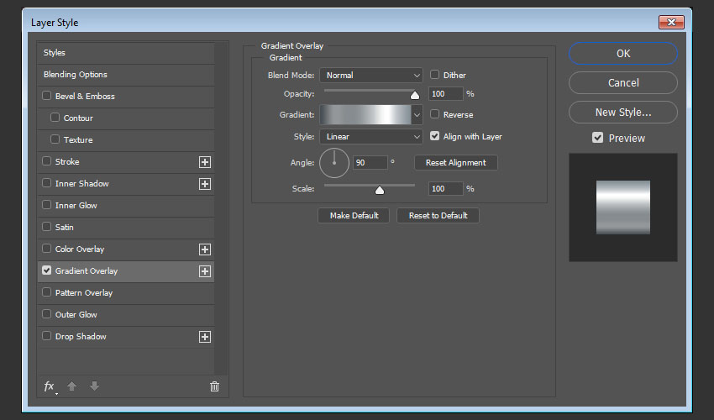Click the fx effects menu icon
The width and height of the screenshot is (714, 420).
click(x=49, y=386)
